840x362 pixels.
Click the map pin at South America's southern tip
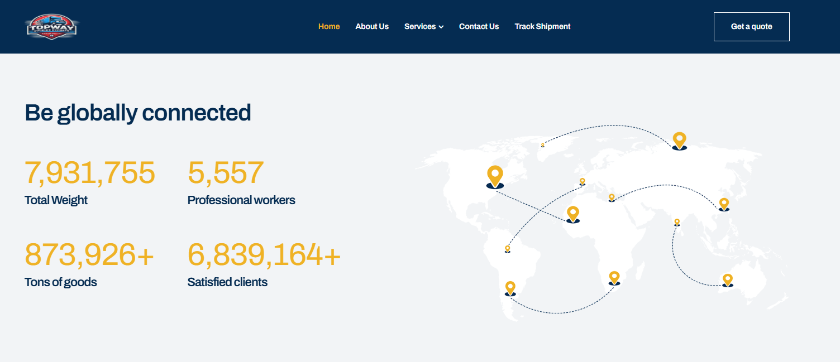pos(510,288)
